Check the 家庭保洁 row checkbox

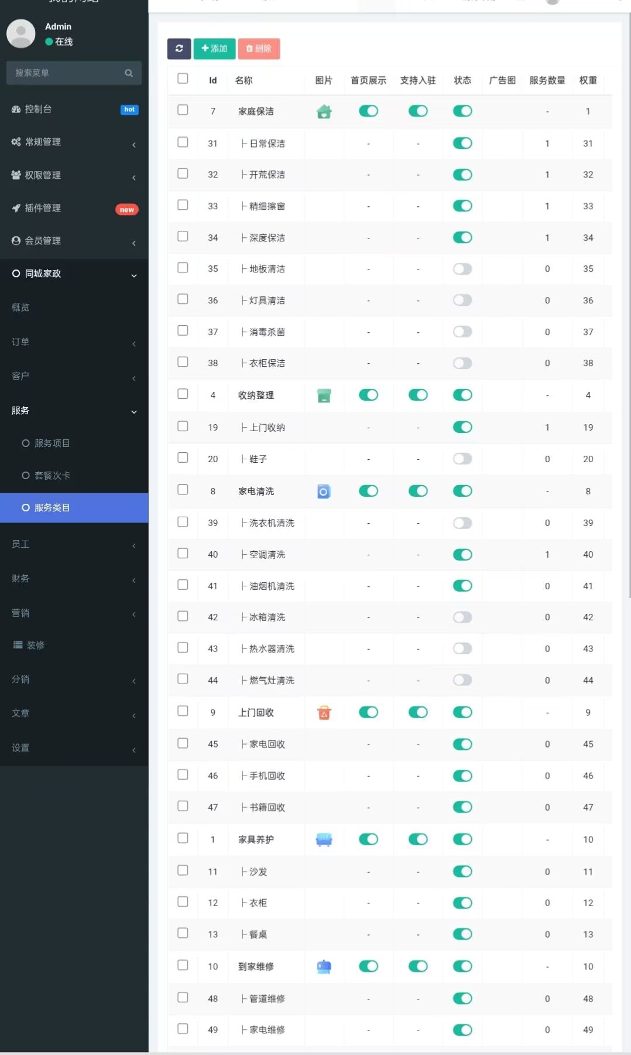pos(183,110)
